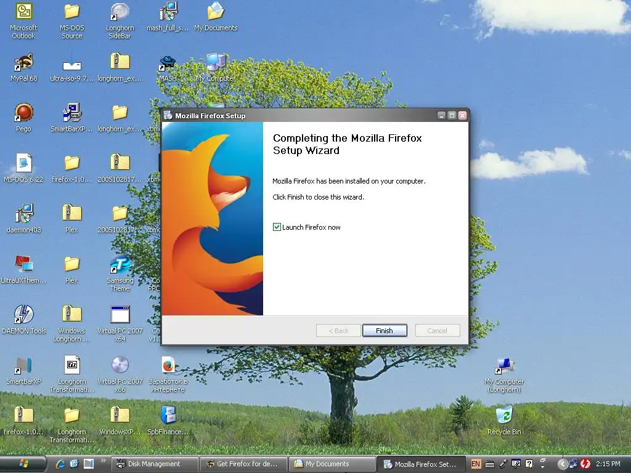Select DAEMON Tools lightning icon
Screen dimensions: 631x473
click(x=23, y=314)
